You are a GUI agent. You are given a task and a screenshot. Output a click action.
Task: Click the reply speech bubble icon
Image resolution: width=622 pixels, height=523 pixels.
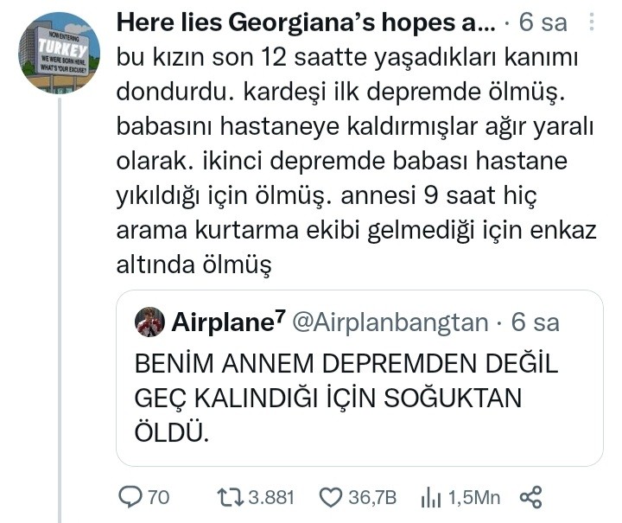pyautogui.click(x=130, y=496)
